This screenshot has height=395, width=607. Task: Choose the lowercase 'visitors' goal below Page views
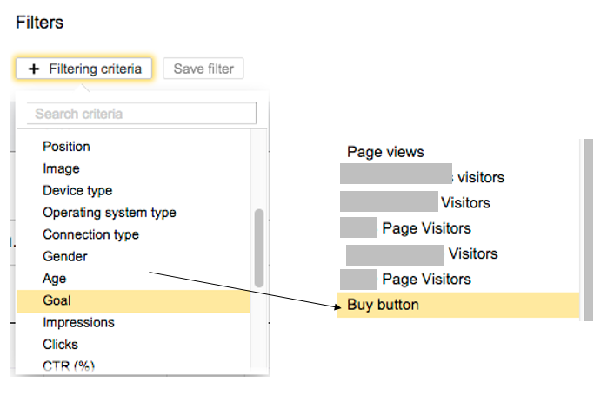pyautogui.click(x=480, y=177)
